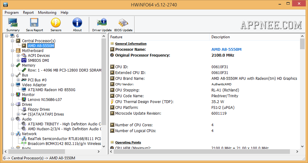
Task: Click the (S)ATA/ATAPI Drives icon
Action: point(24,114)
